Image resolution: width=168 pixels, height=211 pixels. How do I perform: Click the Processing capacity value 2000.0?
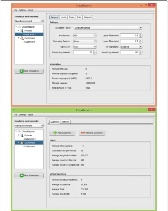pyautogui.click(x=89, y=78)
